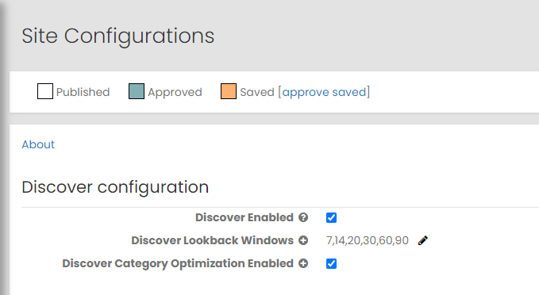The height and width of the screenshot is (295, 539).
Task: Uncheck Discover Category Optimization Enabled checkbox
Action: [331, 264]
